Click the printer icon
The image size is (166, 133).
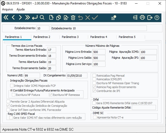pyautogui.click(x=142, y=18)
